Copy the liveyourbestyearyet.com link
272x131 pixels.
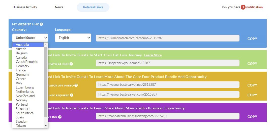(252, 95)
